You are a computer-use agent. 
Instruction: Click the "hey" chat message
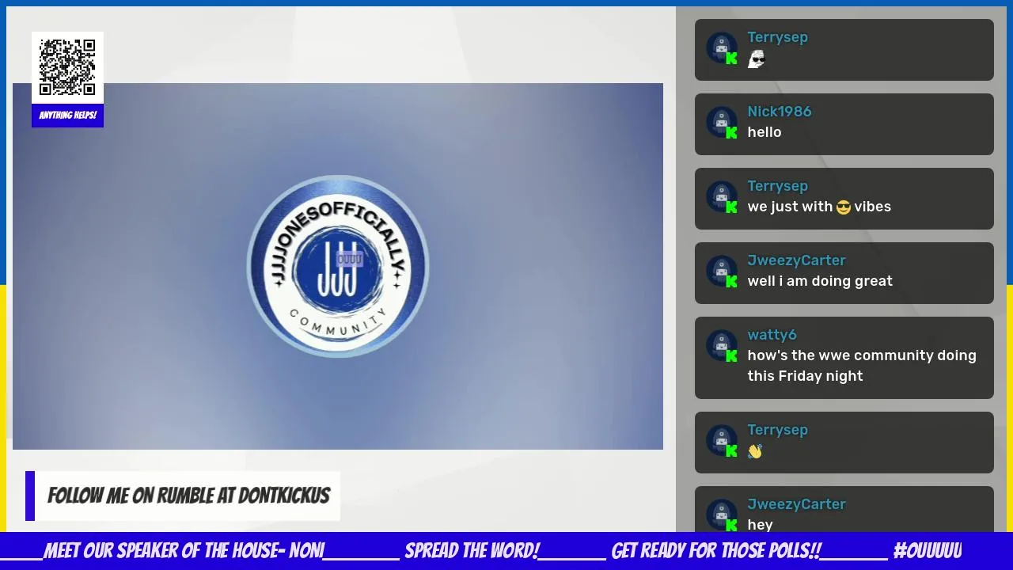pos(760,525)
